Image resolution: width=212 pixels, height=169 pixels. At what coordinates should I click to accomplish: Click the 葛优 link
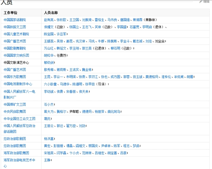pos(47,119)
